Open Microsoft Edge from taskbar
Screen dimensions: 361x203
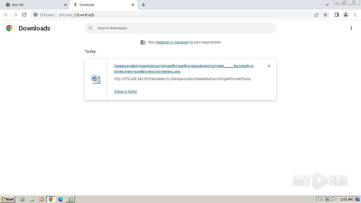coord(61,199)
